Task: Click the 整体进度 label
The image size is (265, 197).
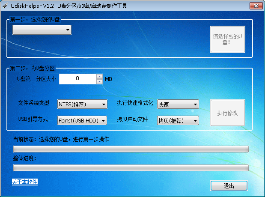Action: (24, 158)
